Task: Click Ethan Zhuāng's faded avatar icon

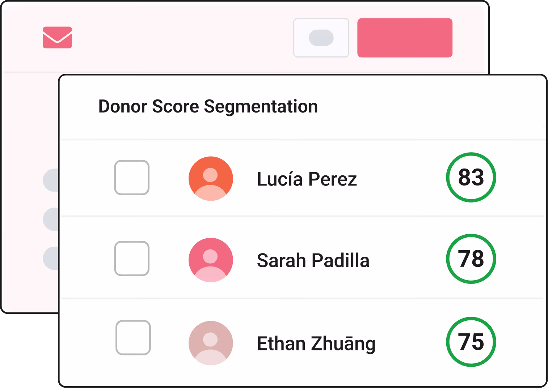Action: [x=211, y=343]
